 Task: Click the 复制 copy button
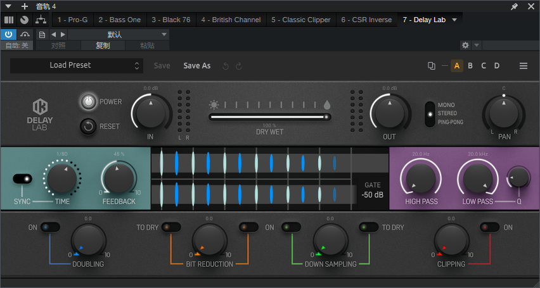pyautogui.click(x=103, y=46)
